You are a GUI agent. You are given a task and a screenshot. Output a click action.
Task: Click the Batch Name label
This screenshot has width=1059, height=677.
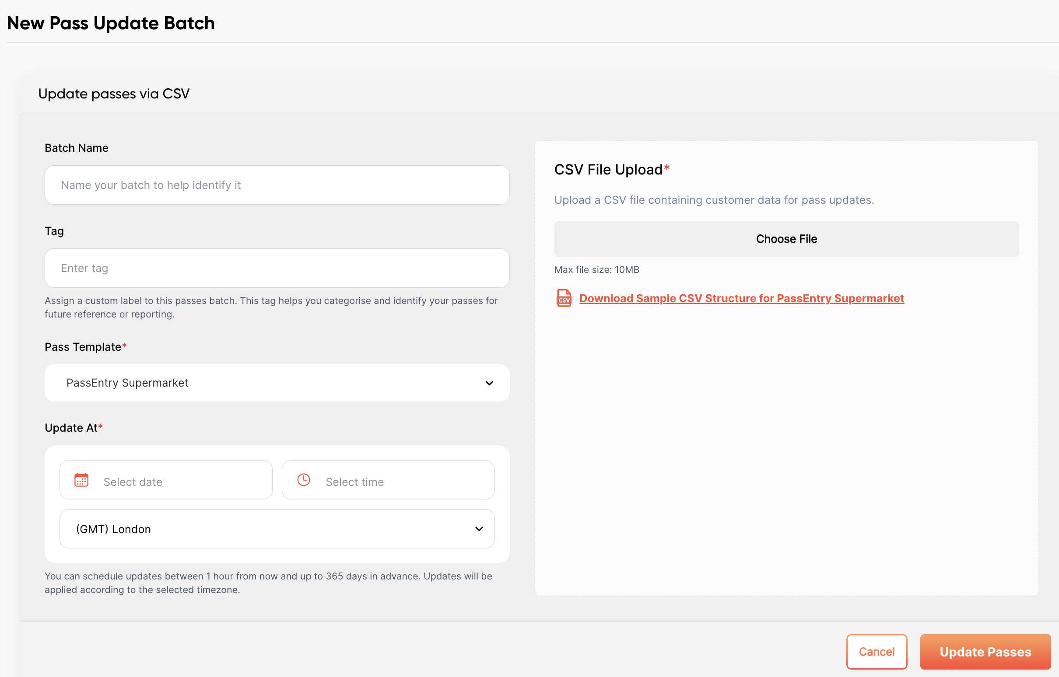point(77,148)
